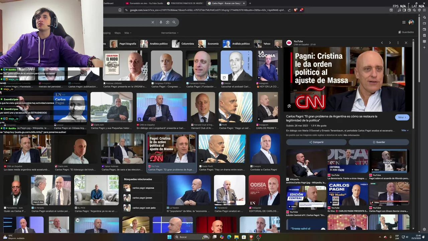Open Odisea Argentina editorial thumbnail
Viewport: 428px width, 241px height.
(x=264, y=190)
